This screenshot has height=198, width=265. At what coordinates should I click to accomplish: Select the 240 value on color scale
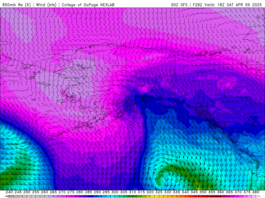pyautogui.click(x=9, y=192)
